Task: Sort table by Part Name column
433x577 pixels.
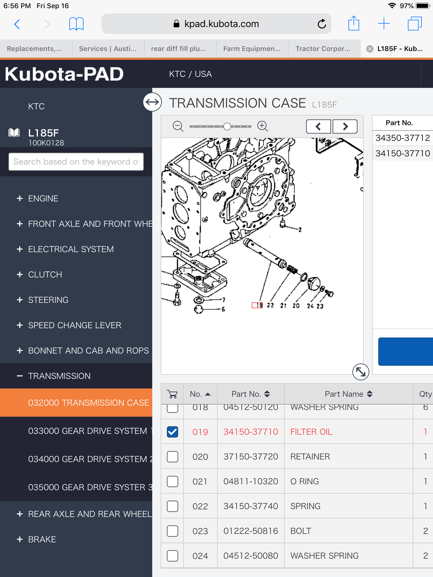Action: tap(349, 394)
